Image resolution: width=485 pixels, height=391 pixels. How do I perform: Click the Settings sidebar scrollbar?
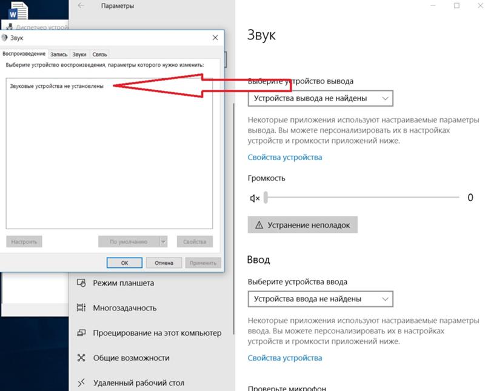[233, 219]
